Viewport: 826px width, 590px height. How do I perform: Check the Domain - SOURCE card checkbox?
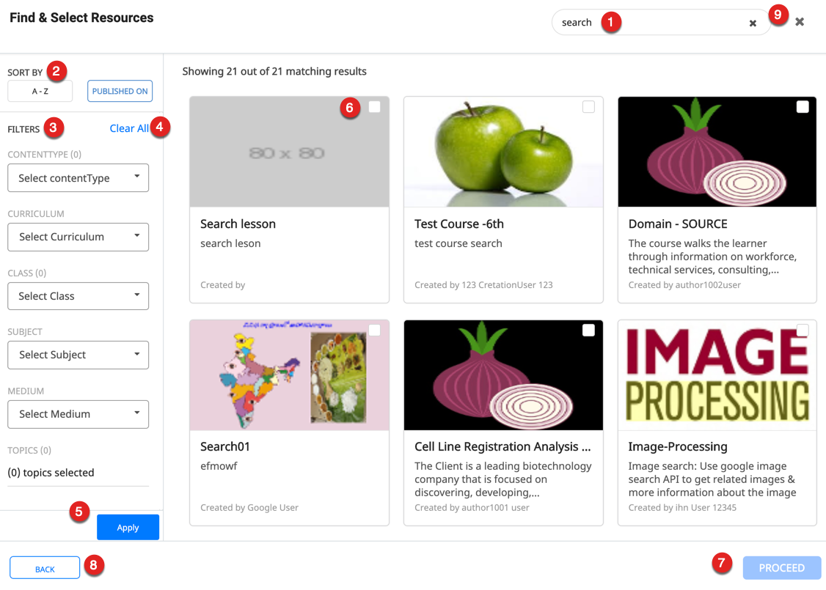click(803, 107)
